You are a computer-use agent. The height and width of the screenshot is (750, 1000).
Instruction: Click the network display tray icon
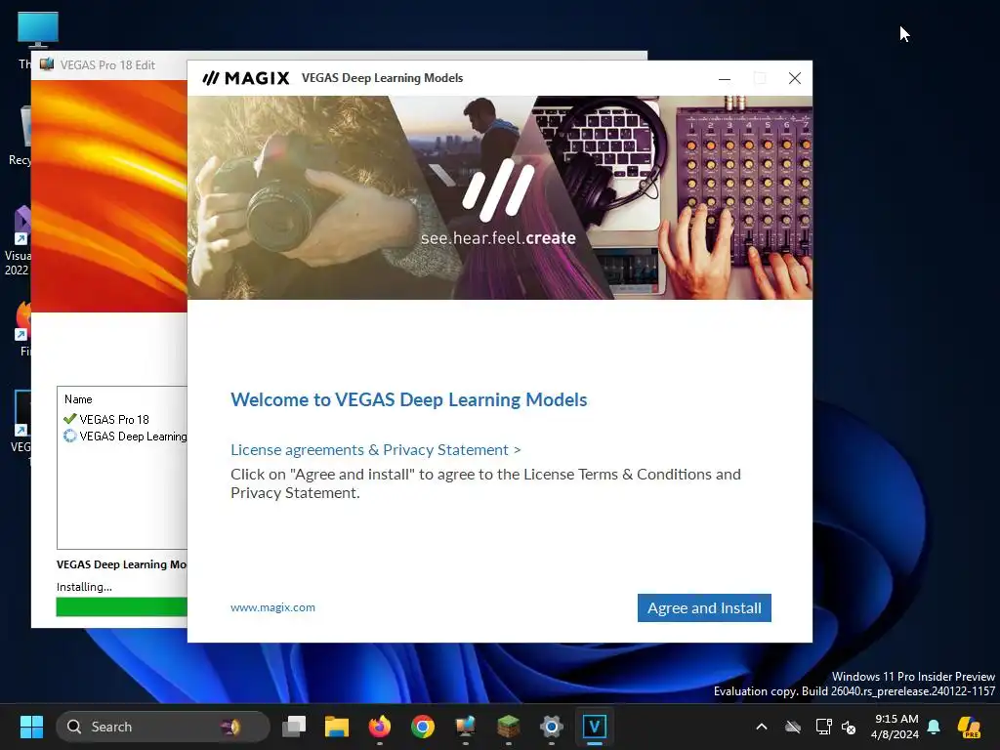click(x=823, y=727)
